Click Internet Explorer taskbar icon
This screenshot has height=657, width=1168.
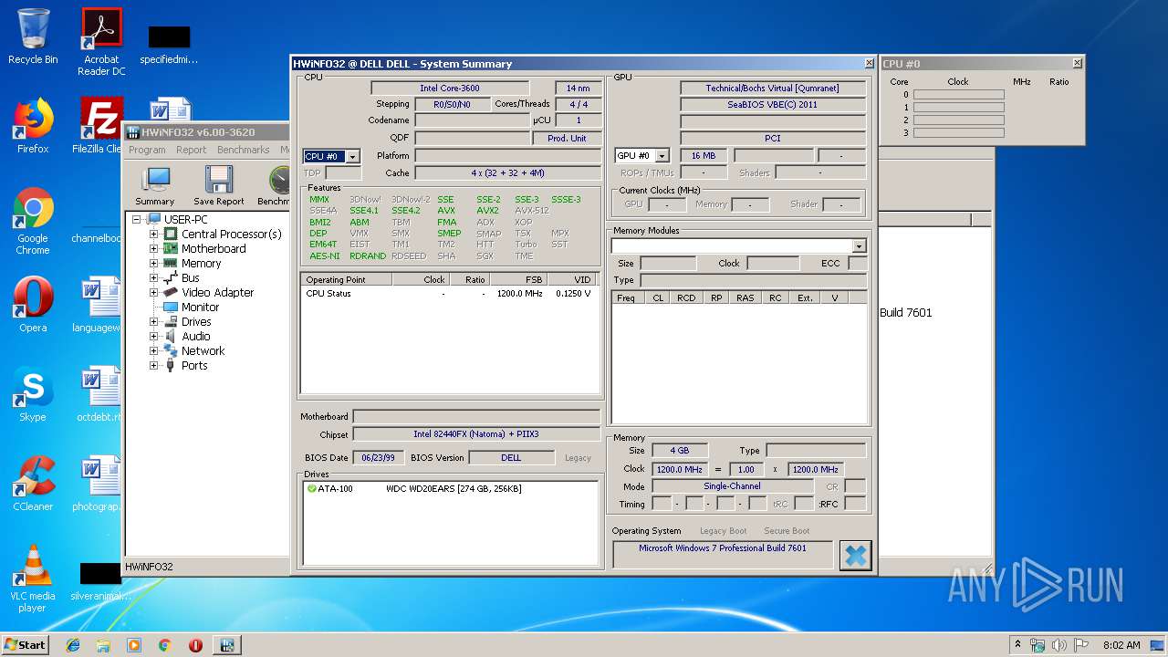[73, 645]
